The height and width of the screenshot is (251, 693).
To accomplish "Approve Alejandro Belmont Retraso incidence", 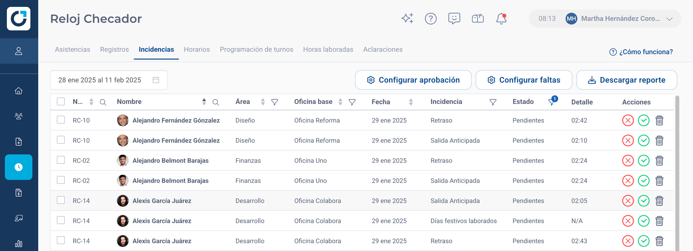I will click(x=644, y=161).
